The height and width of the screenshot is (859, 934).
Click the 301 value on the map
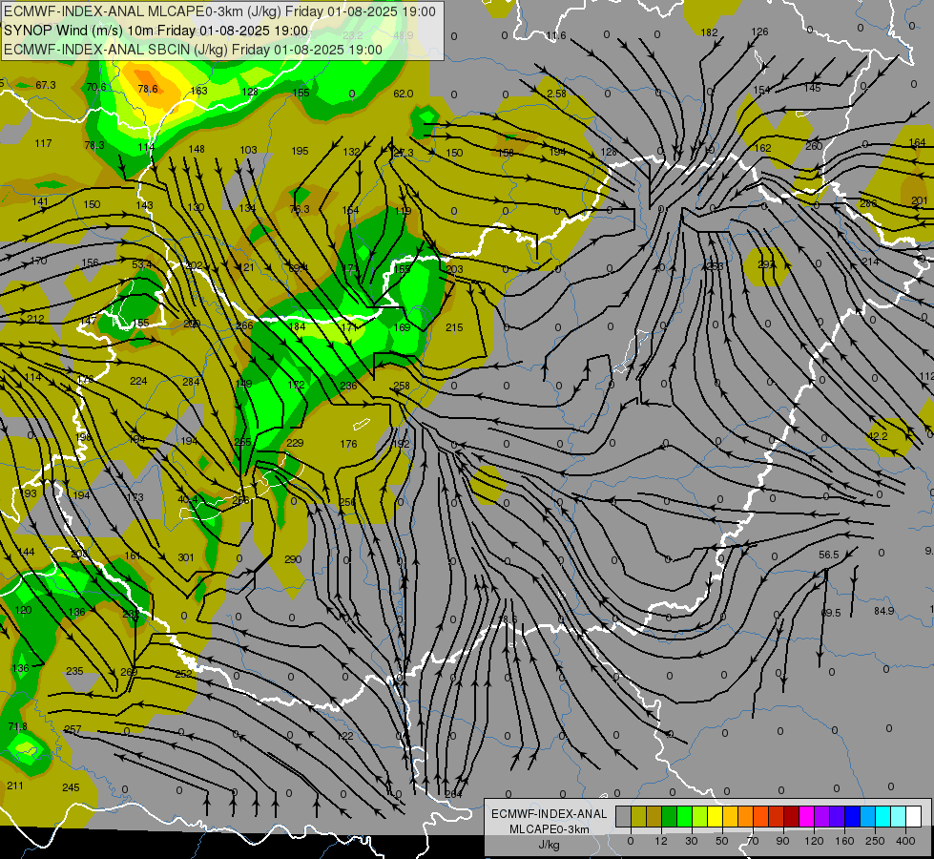(x=186, y=557)
